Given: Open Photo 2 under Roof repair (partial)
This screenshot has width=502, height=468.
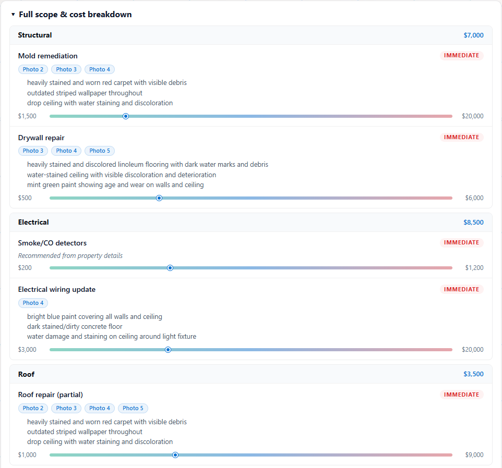Looking at the screenshot, I should (x=33, y=408).
